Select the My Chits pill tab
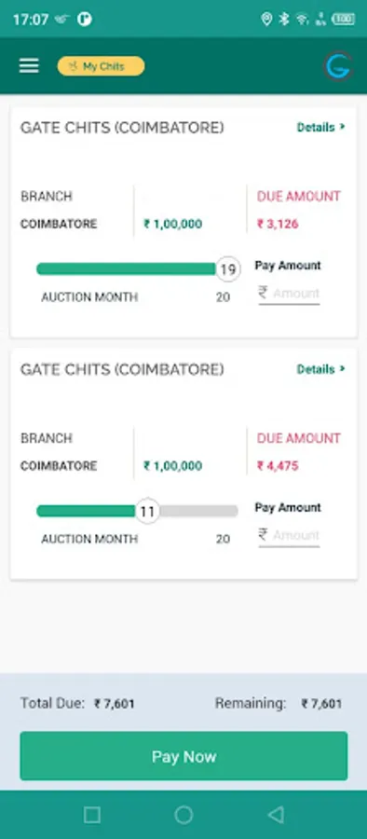367x839 pixels. (x=102, y=66)
